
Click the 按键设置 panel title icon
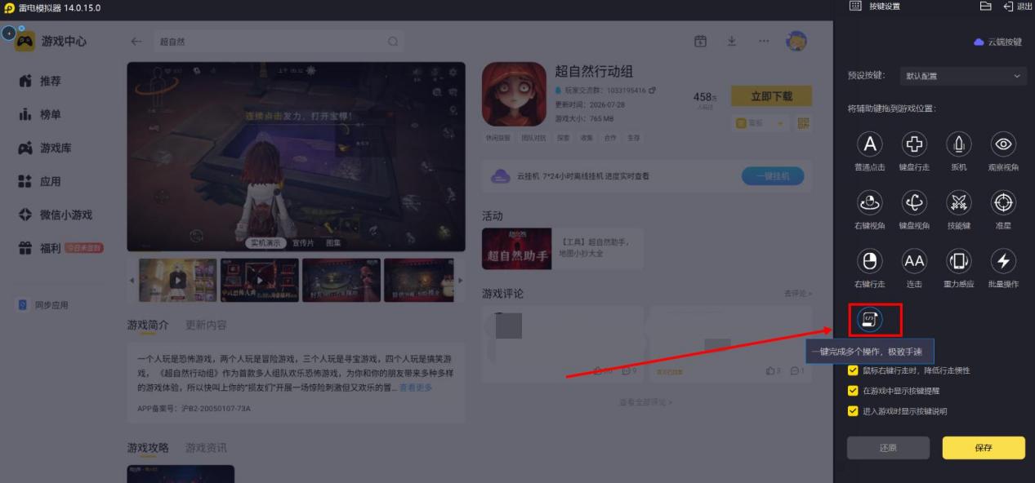pyautogui.click(x=855, y=6)
